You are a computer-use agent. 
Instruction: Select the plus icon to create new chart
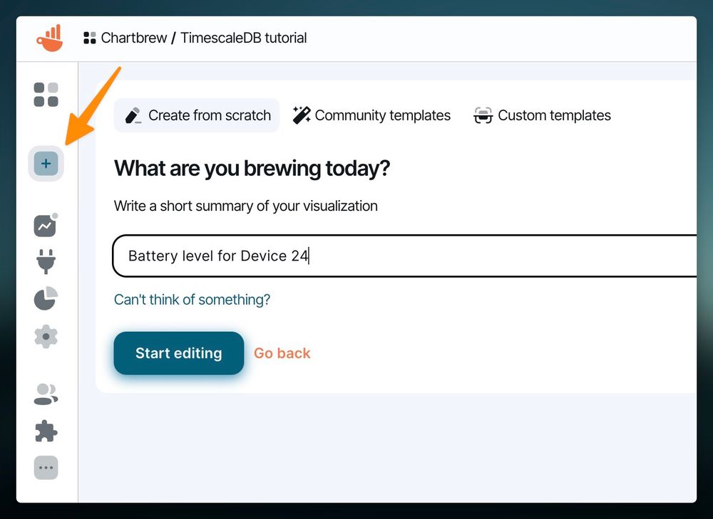pyautogui.click(x=46, y=163)
